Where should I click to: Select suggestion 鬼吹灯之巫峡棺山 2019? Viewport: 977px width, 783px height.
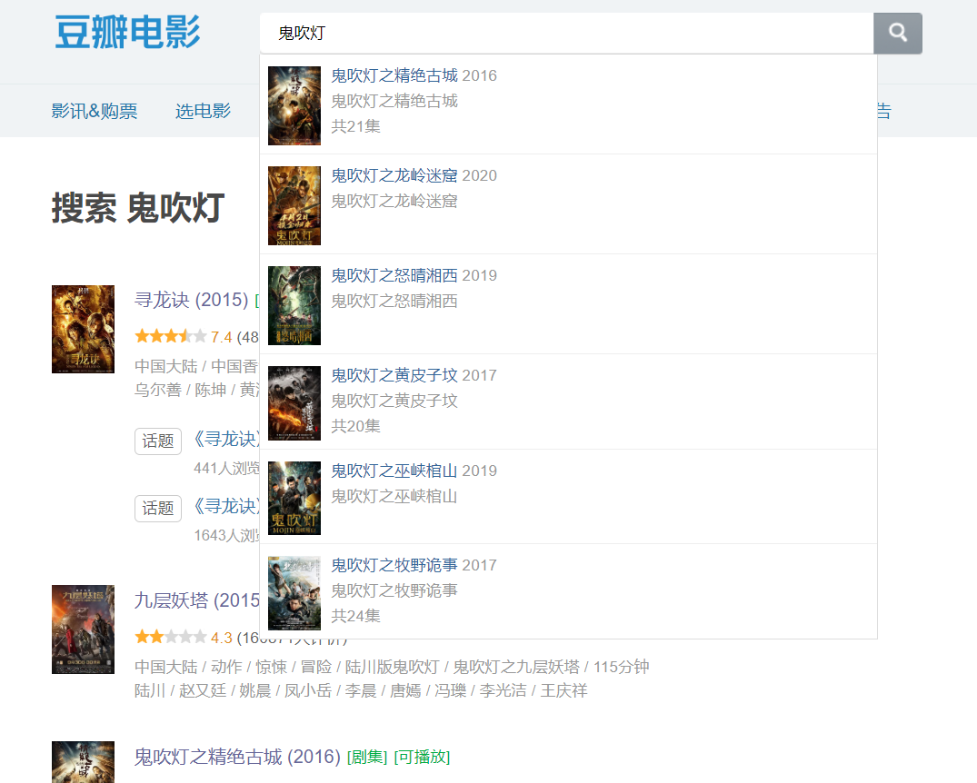[x=568, y=497]
